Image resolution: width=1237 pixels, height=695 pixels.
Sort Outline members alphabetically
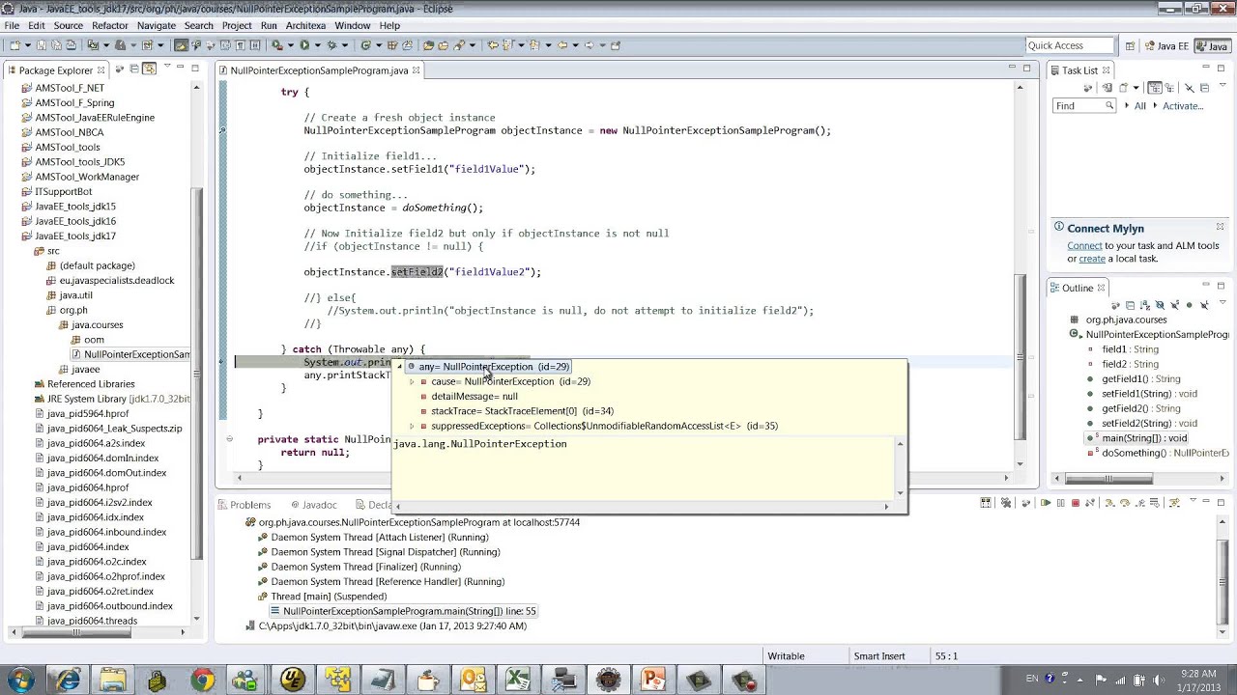[x=1143, y=304]
